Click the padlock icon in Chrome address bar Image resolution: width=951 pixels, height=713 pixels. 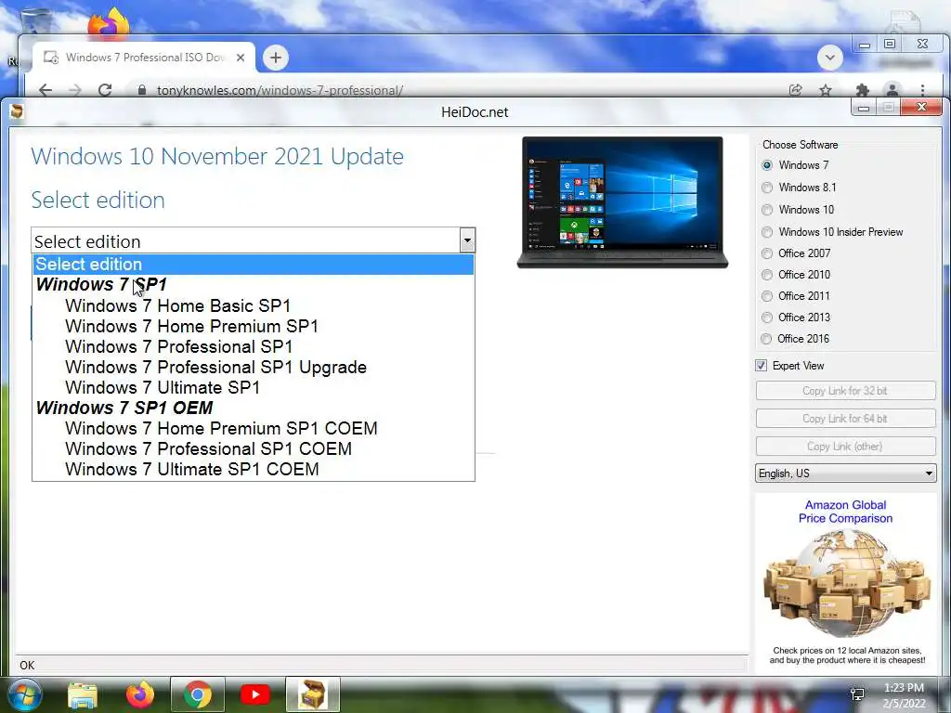(x=142, y=90)
